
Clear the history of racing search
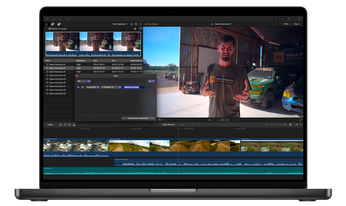point(135,29)
